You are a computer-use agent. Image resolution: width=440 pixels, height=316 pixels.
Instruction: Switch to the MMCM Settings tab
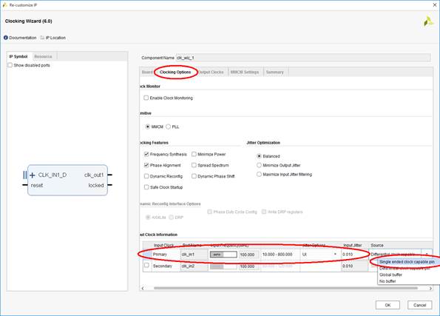245,73
